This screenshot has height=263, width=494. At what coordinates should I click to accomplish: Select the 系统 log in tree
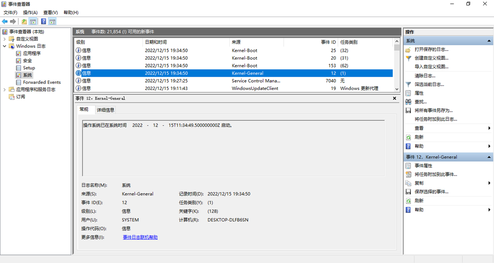pos(27,75)
